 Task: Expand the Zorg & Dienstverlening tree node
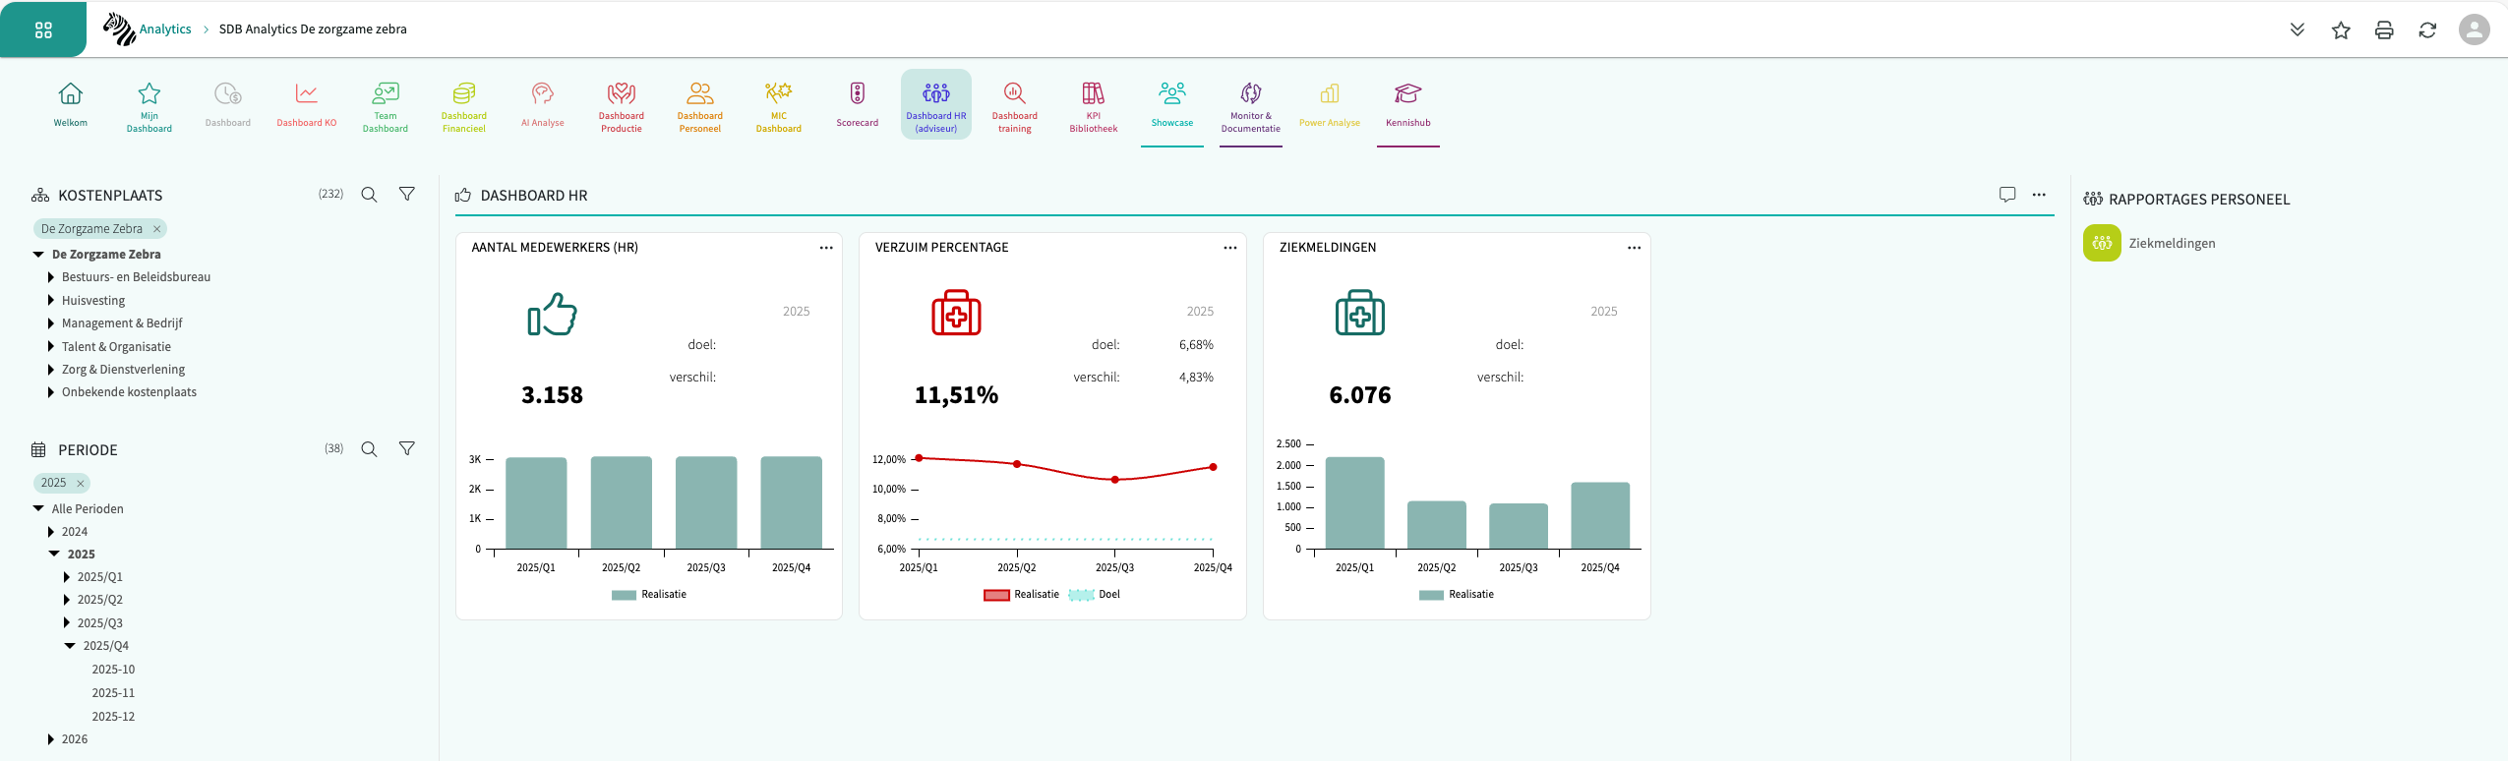pos(51,370)
